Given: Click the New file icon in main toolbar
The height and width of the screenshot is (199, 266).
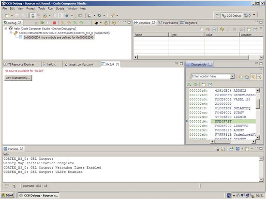Looking at the screenshot, I should coord(7,15).
